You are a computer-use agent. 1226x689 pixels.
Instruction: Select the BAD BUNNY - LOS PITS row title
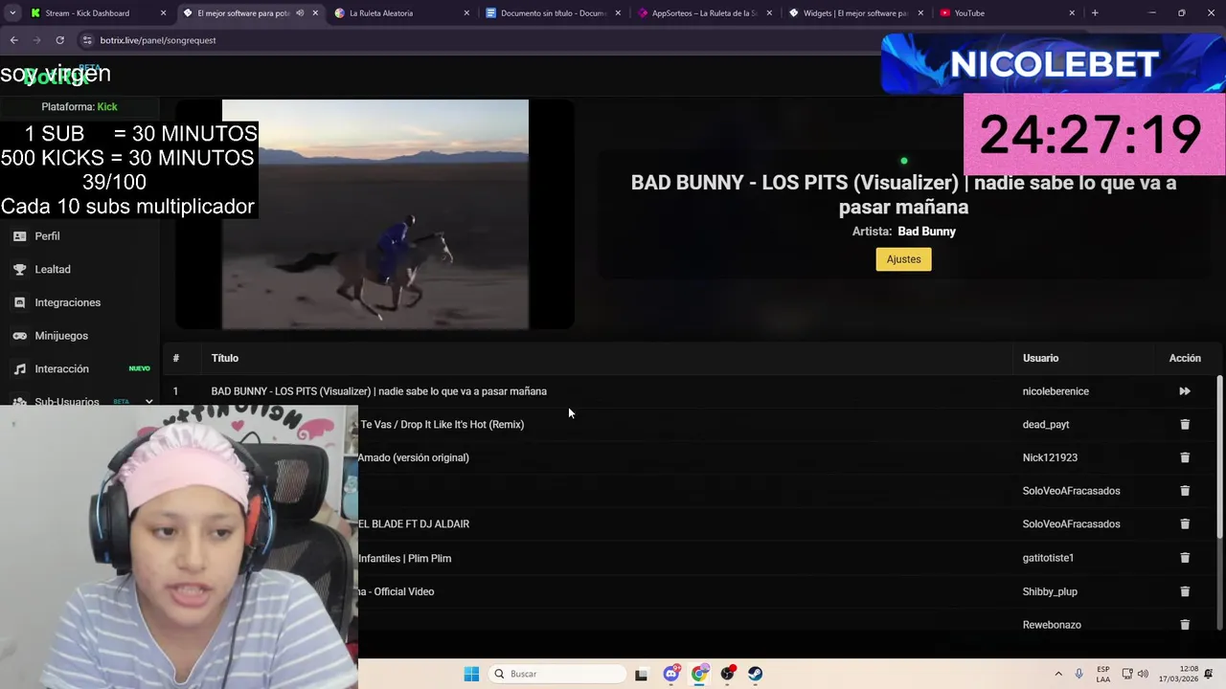click(x=378, y=391)
